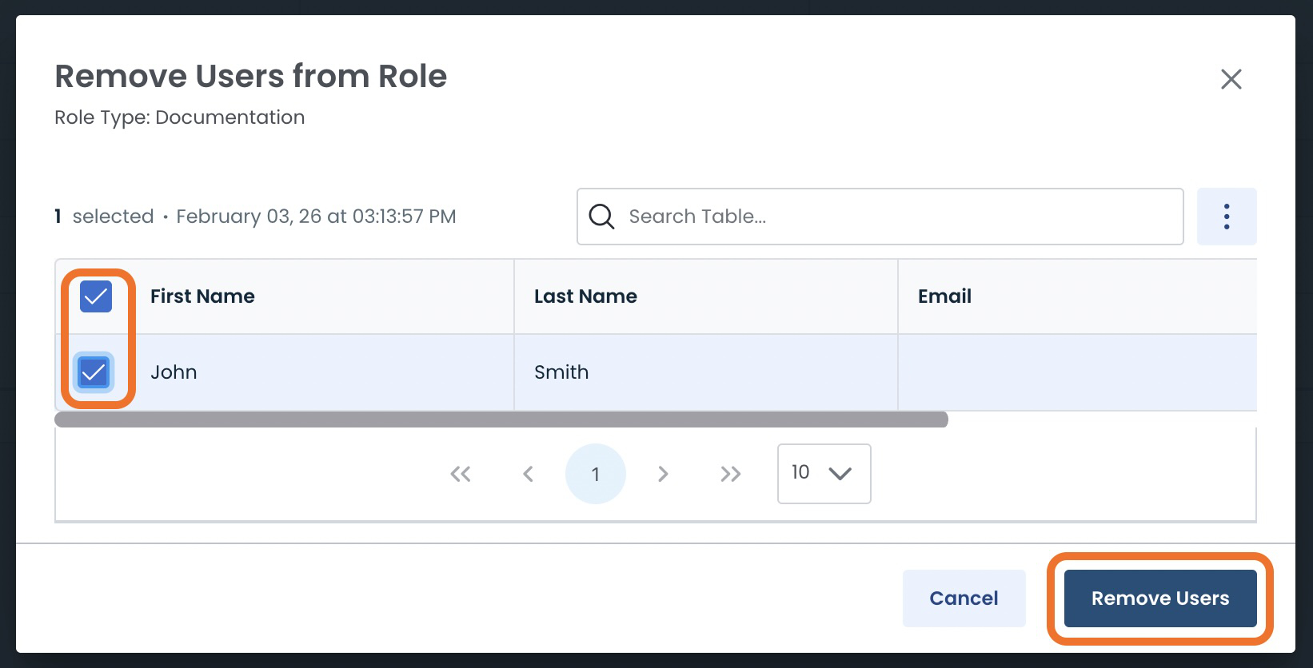1313x668 pixels.
Task: Click the Role Type: Documentation subtitle
Action: tap(180, 117)
